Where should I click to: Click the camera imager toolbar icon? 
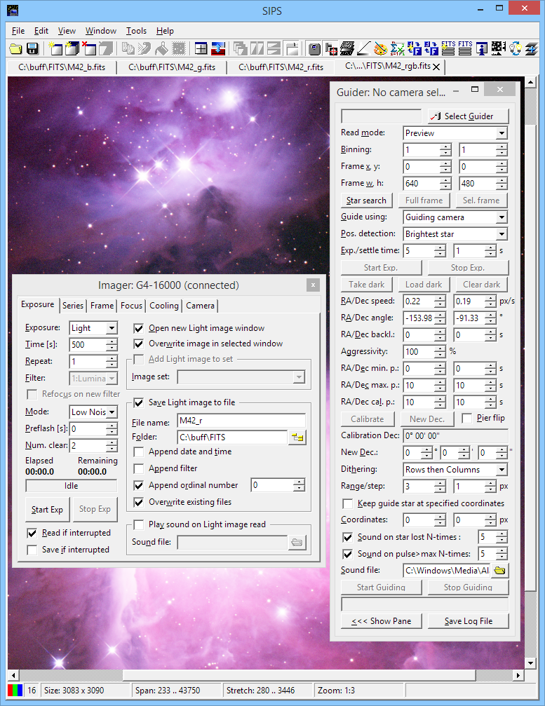pyautogui.click(x=315, y=48)
